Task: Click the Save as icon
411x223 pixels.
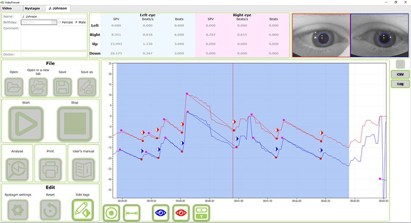Action: 87,87
